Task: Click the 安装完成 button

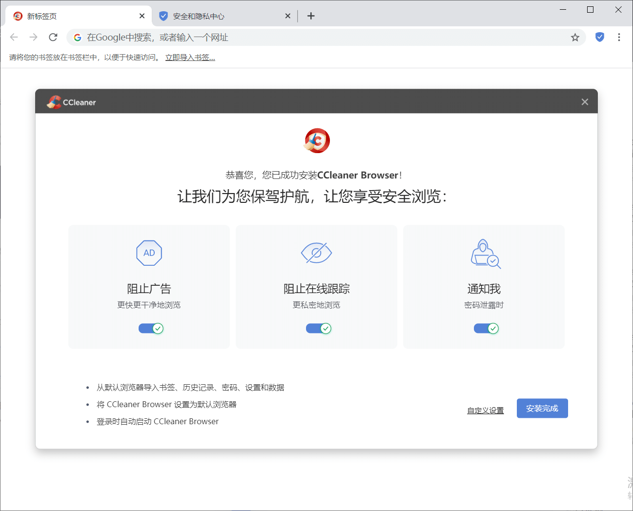Action: click(x=542, y=409)
